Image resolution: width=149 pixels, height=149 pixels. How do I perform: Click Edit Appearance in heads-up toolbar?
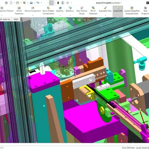coord(85,20)
